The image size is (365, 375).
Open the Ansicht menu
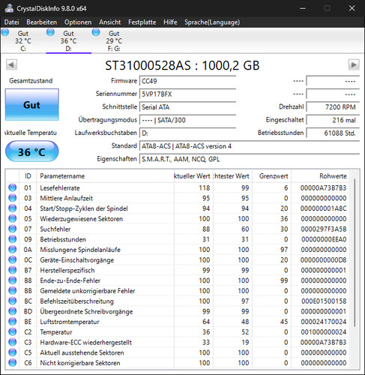(109, 22)
